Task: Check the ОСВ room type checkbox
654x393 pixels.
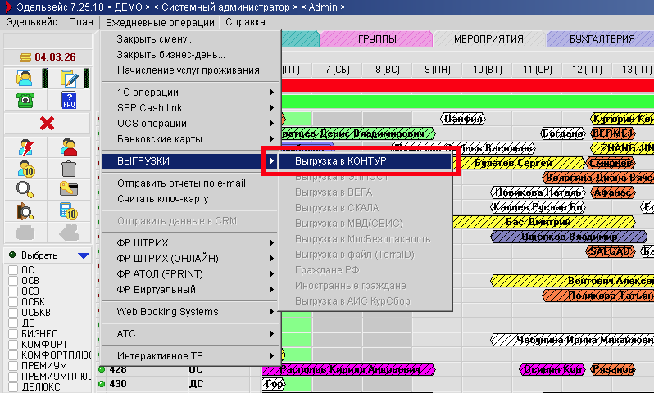Action: pyautogui.click(x=13, y=281)
